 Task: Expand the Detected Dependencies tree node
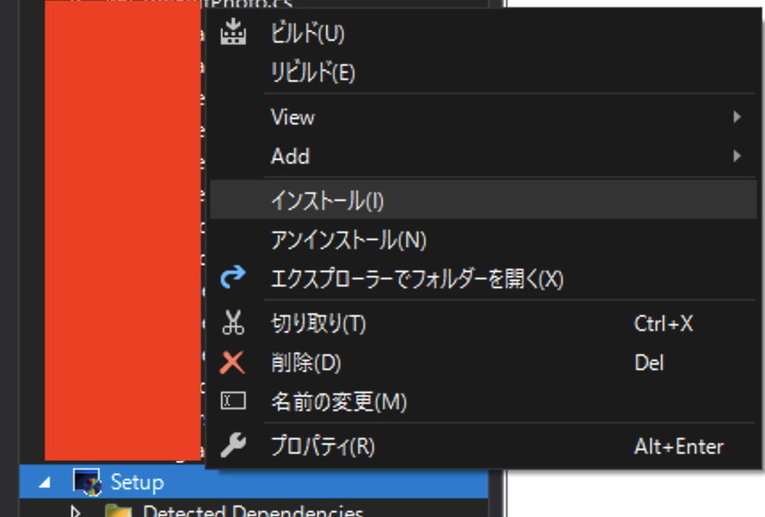[x=76, y=511]
